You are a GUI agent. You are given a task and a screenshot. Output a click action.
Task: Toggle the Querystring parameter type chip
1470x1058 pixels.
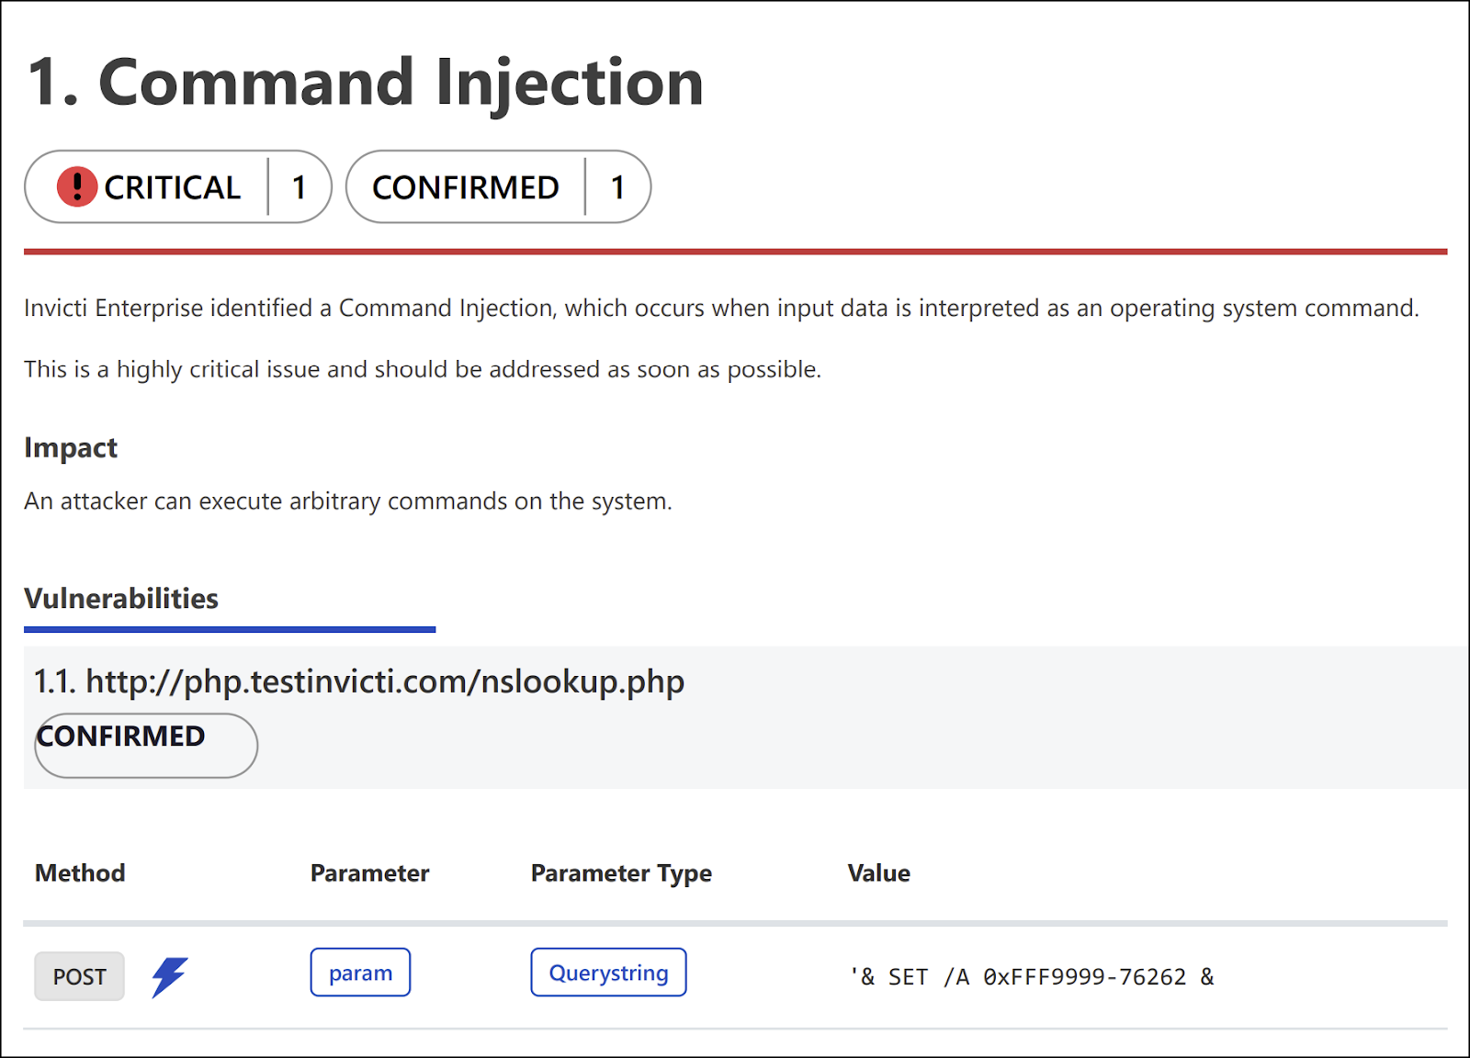tap(607, 972)
